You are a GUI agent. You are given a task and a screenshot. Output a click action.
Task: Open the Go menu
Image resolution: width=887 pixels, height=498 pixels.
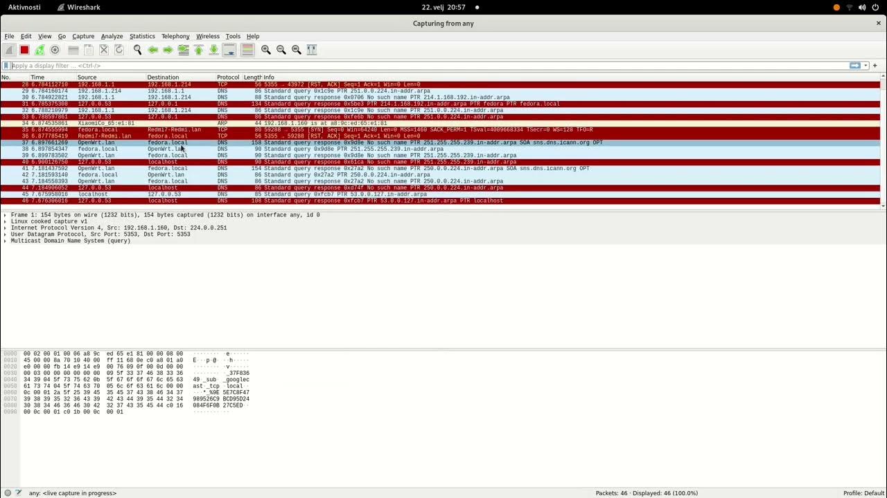pos(62,36)
